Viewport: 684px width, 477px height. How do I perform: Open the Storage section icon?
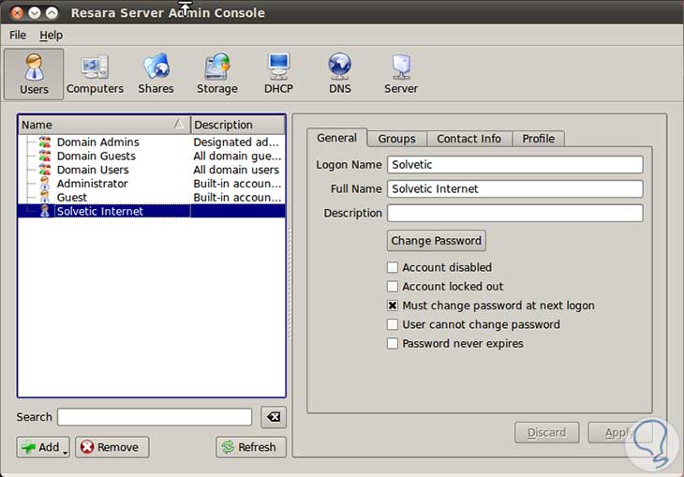pyautogui.click(x=216, y=74)
